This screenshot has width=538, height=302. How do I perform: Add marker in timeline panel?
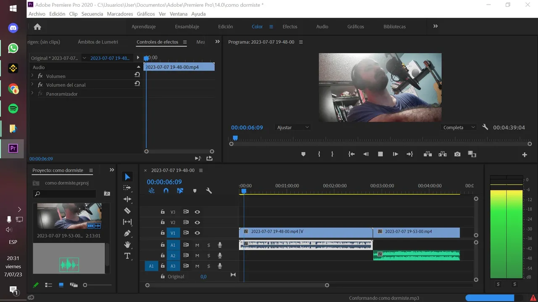[x=195, y=191]
